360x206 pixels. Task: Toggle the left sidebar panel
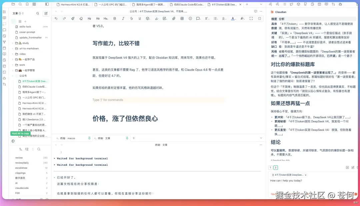(47, 4)
